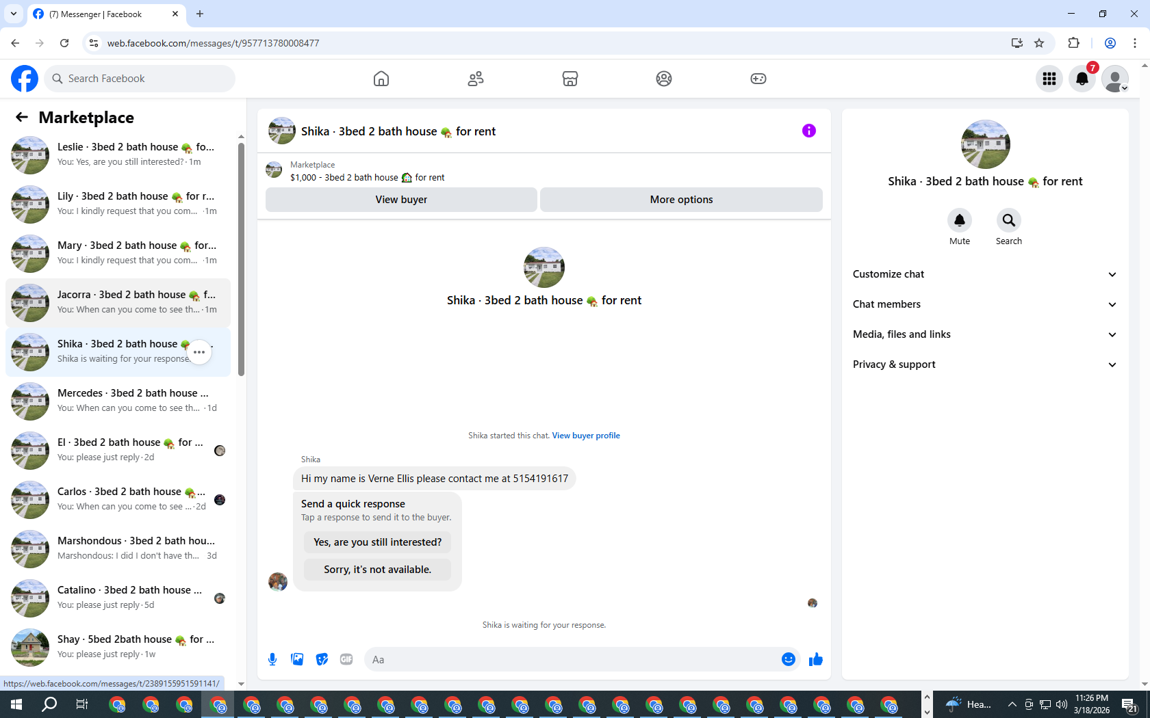Open the $1,000 3bed 2 bath house listing

click(367, 178)
